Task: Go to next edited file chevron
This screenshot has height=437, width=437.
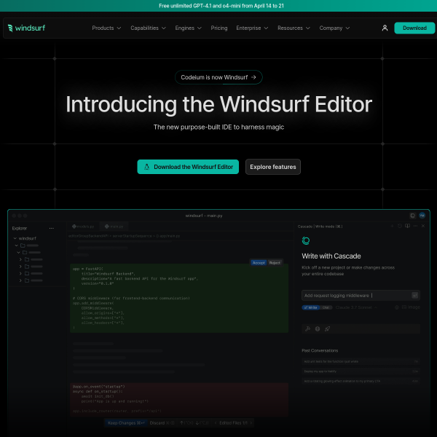Action: [251, 422]
